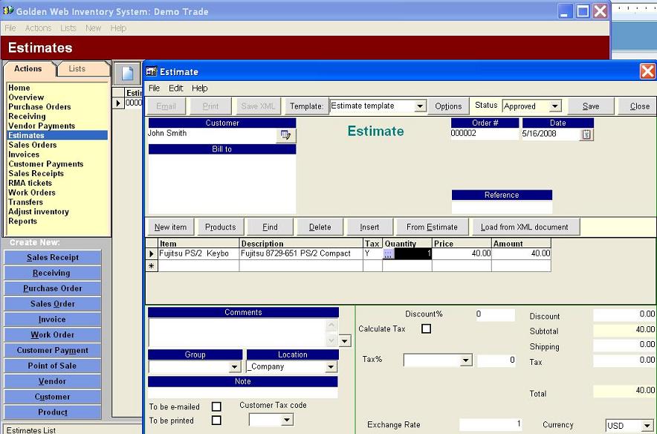Click the Options button

pos(448,106)
